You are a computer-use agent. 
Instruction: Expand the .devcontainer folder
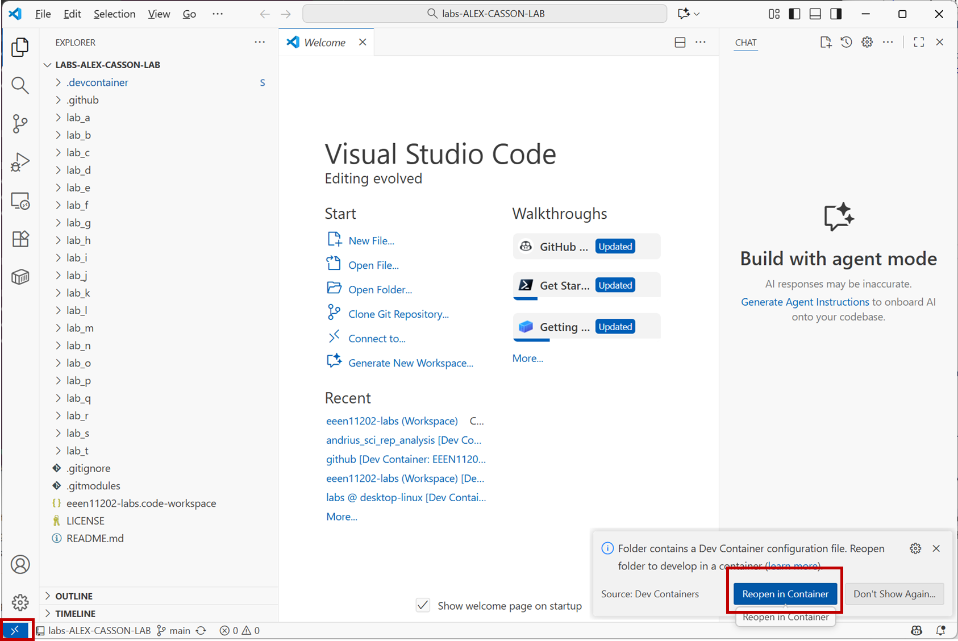coord(97,82)
